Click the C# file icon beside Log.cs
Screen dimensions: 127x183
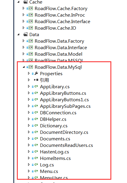point(36,165)
